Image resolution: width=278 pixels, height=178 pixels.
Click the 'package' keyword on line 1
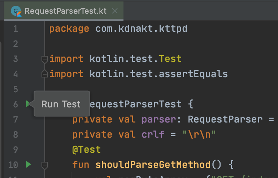pos(69,29)
